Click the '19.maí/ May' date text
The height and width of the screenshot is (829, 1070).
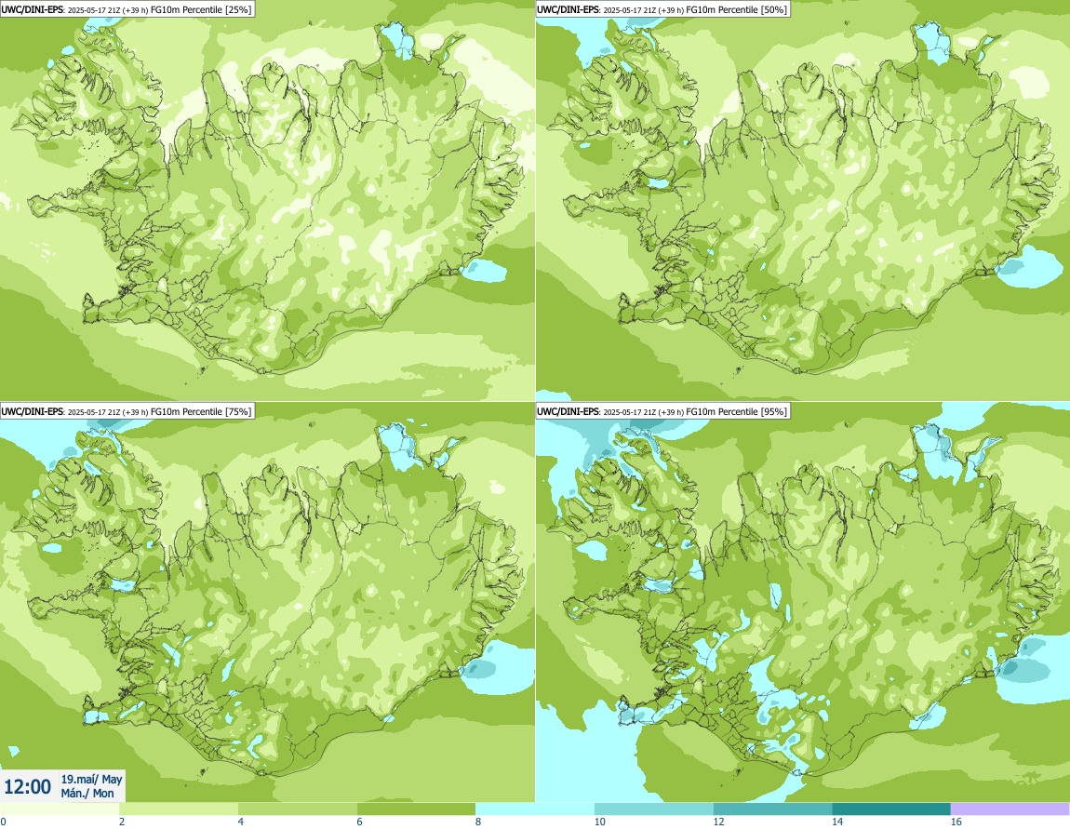(91, 779)
